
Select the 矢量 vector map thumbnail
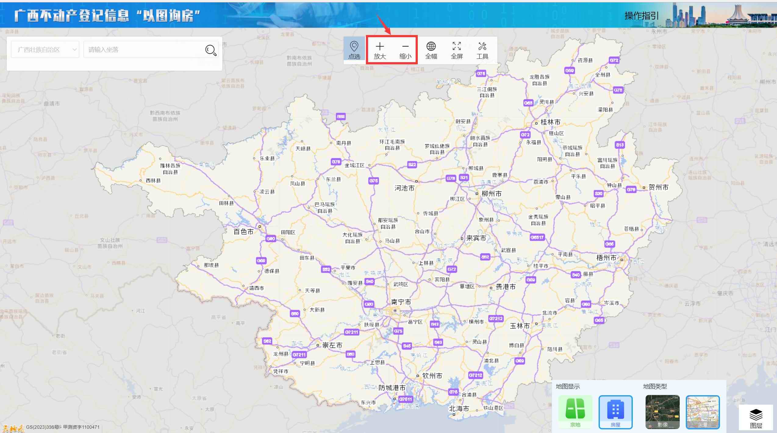[x=703, y=412]
